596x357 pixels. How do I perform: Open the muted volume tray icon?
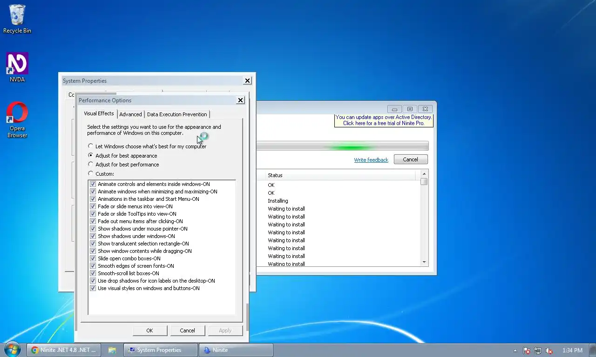click(x=549, y=350)
